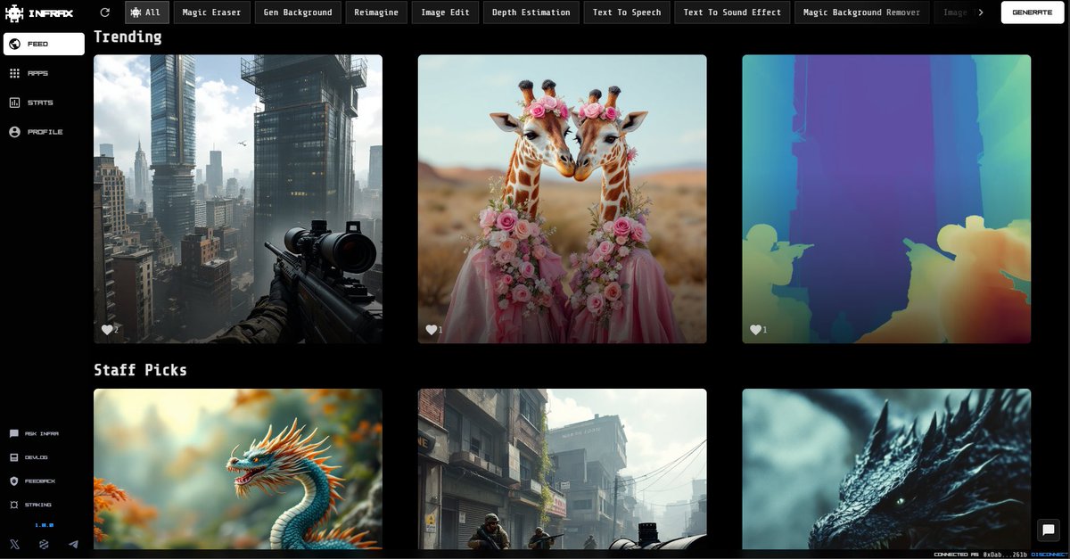Click the chat icon beside Ask Infra
The image size is (1070, 559).
[13, 433]
